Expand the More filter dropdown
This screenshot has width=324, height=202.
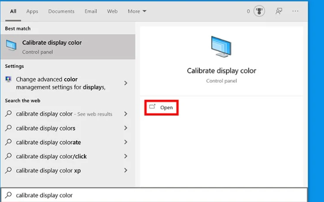137,11
